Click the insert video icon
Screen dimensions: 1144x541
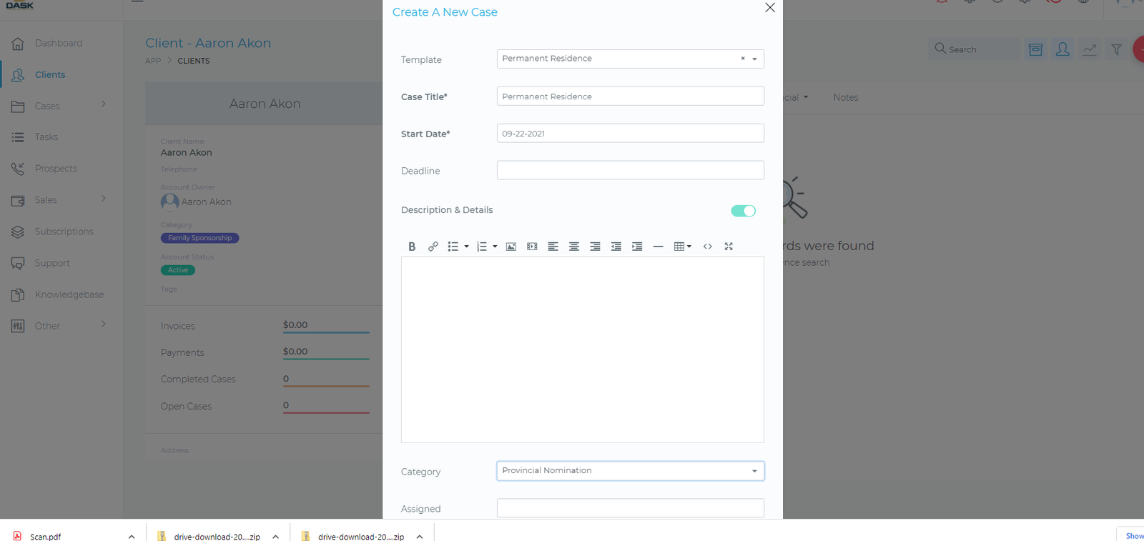pos(532,247)
